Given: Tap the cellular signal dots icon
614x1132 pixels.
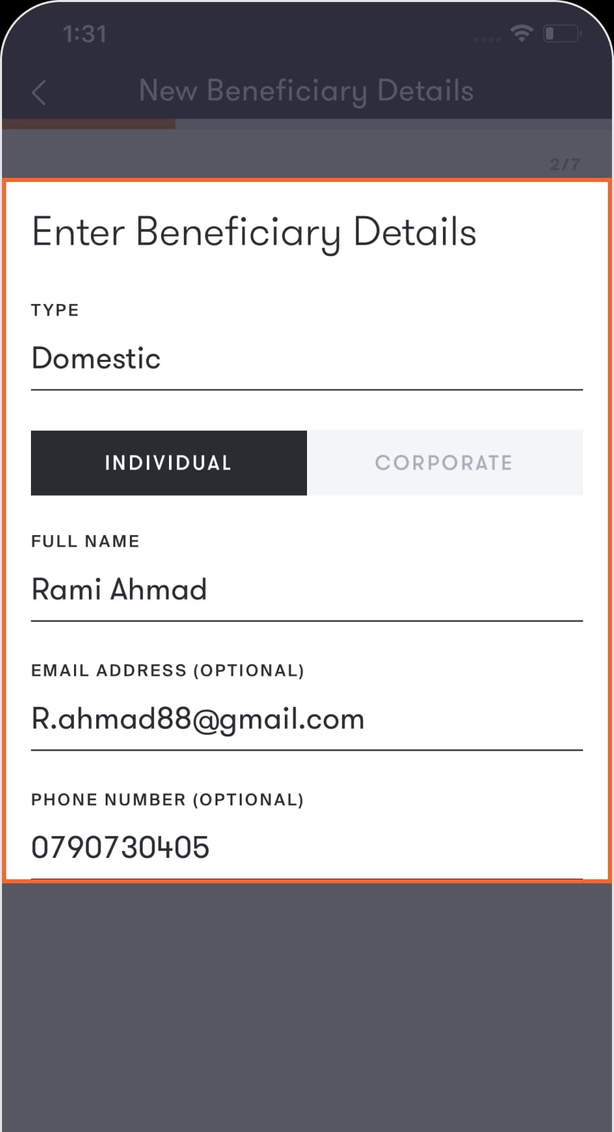Looking at the screenshot, I should (487, 40).
